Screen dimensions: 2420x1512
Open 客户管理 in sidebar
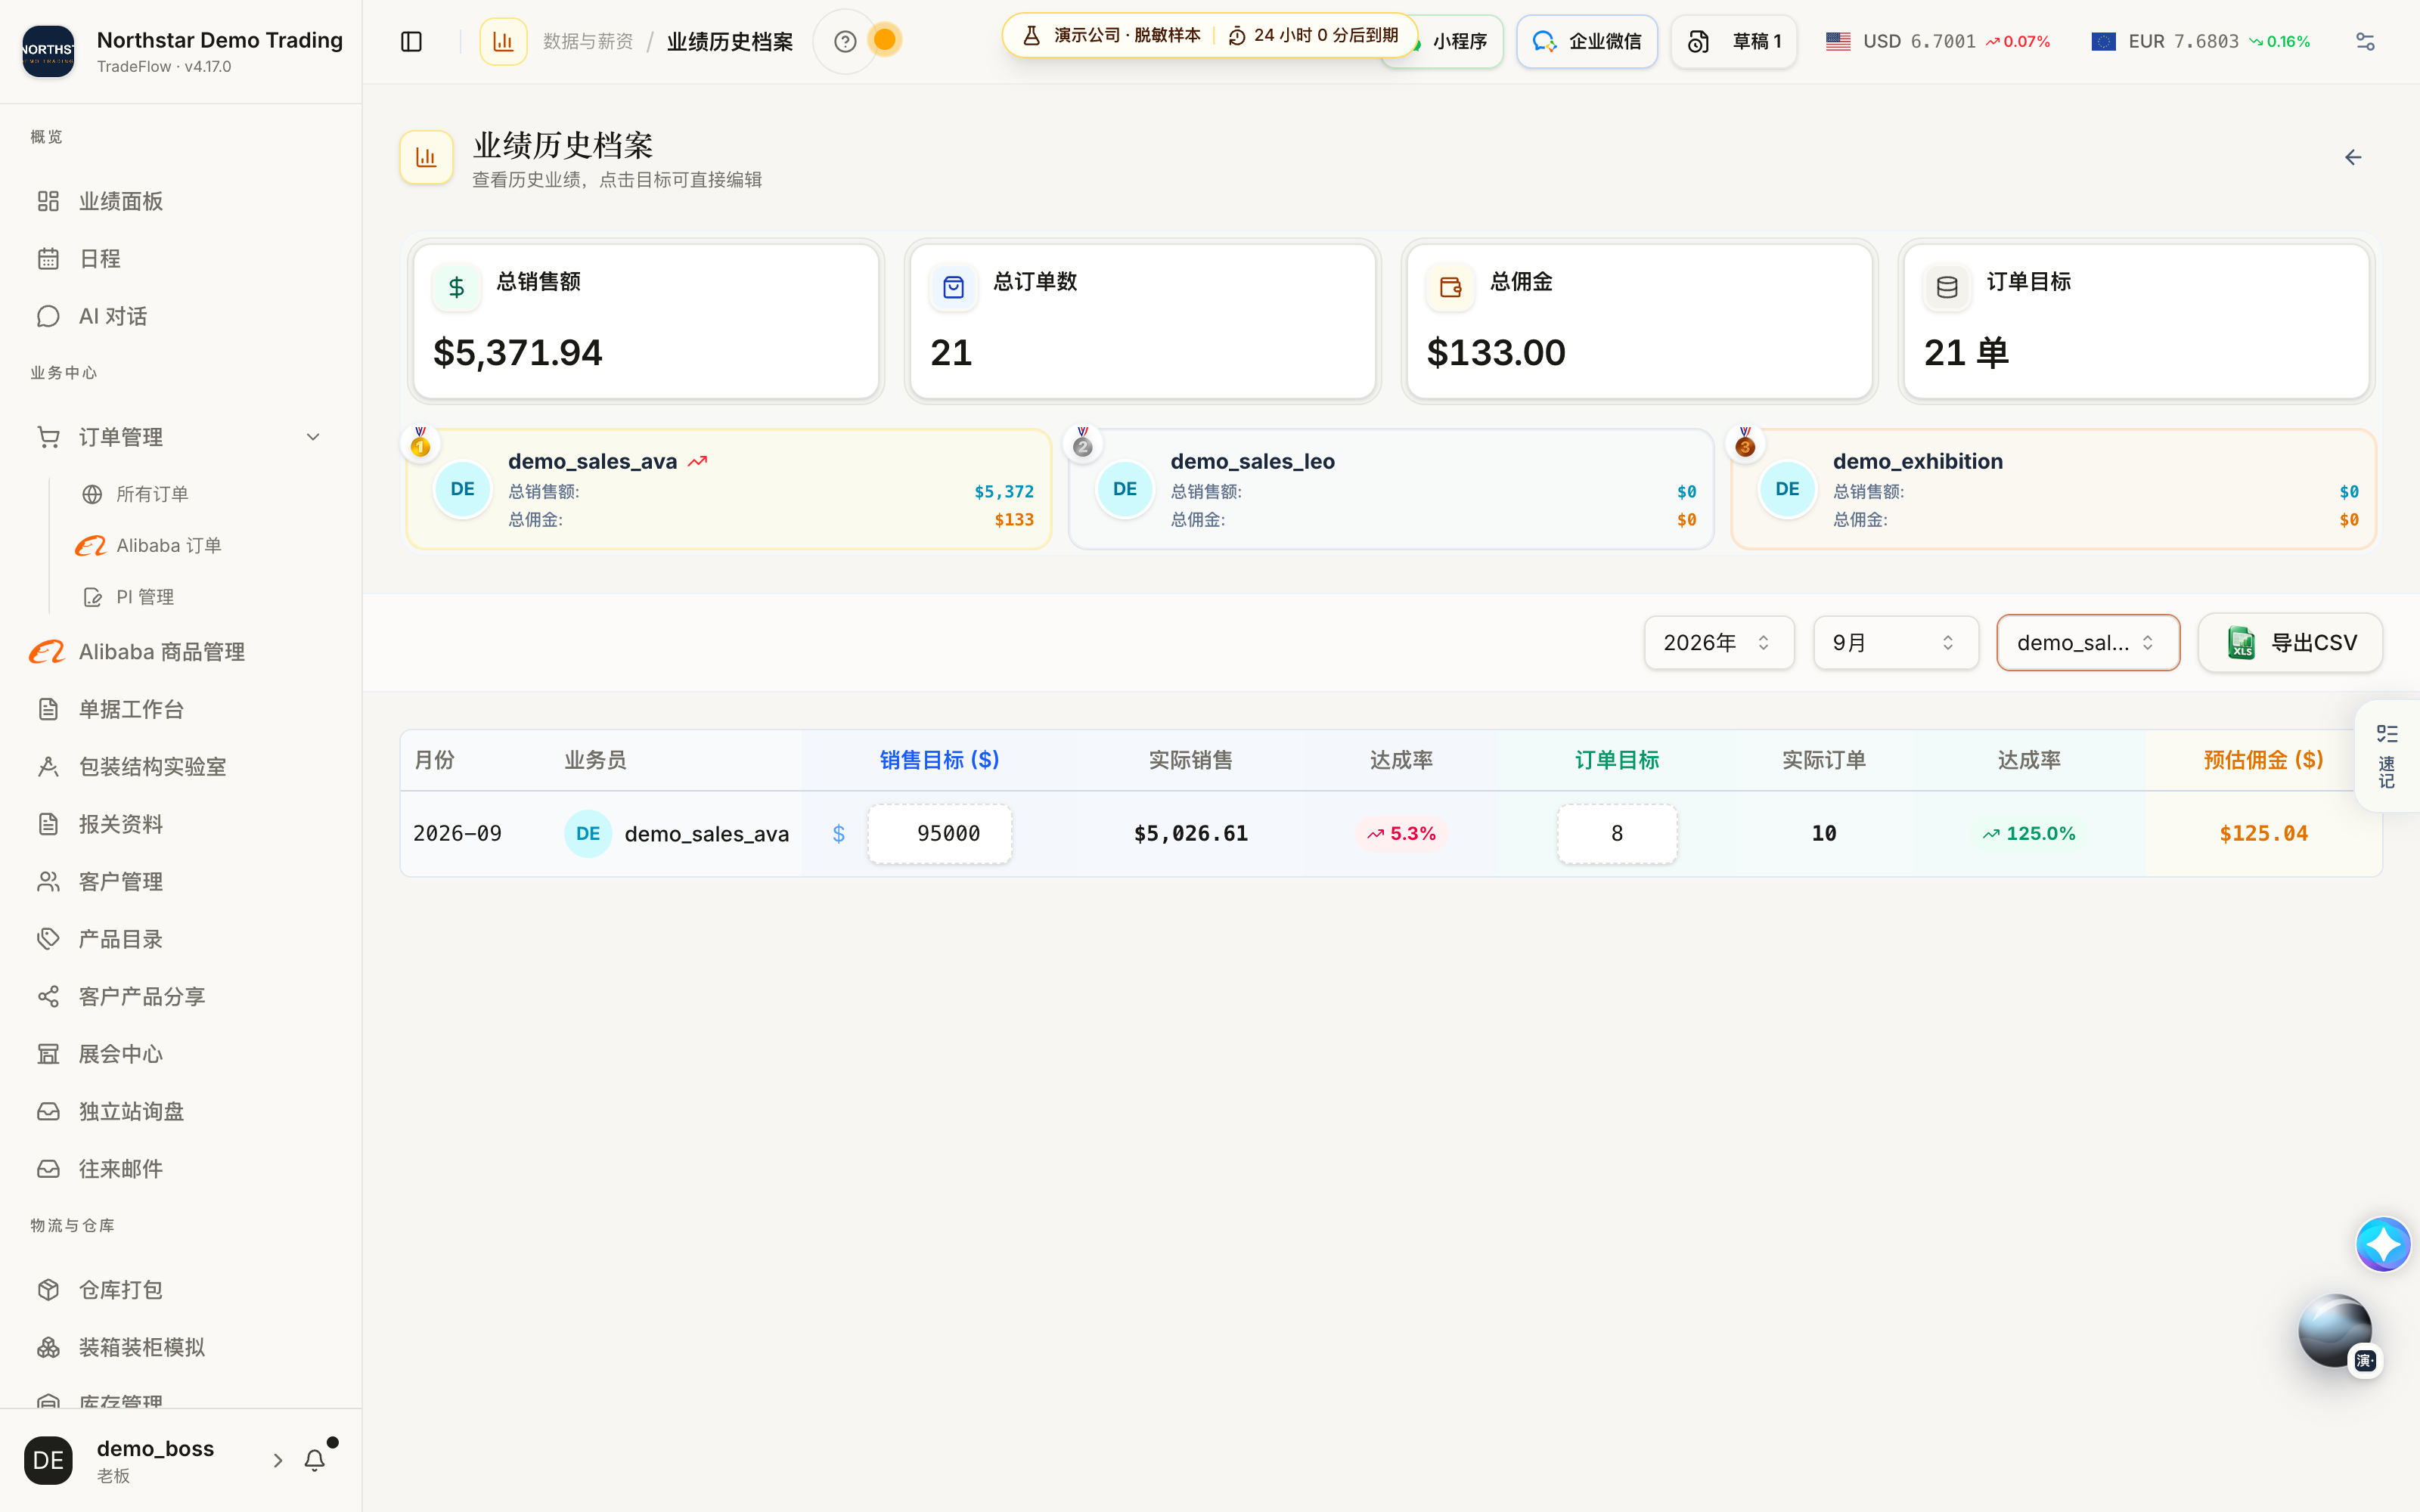pyautogui.click(x=180, y=882)
